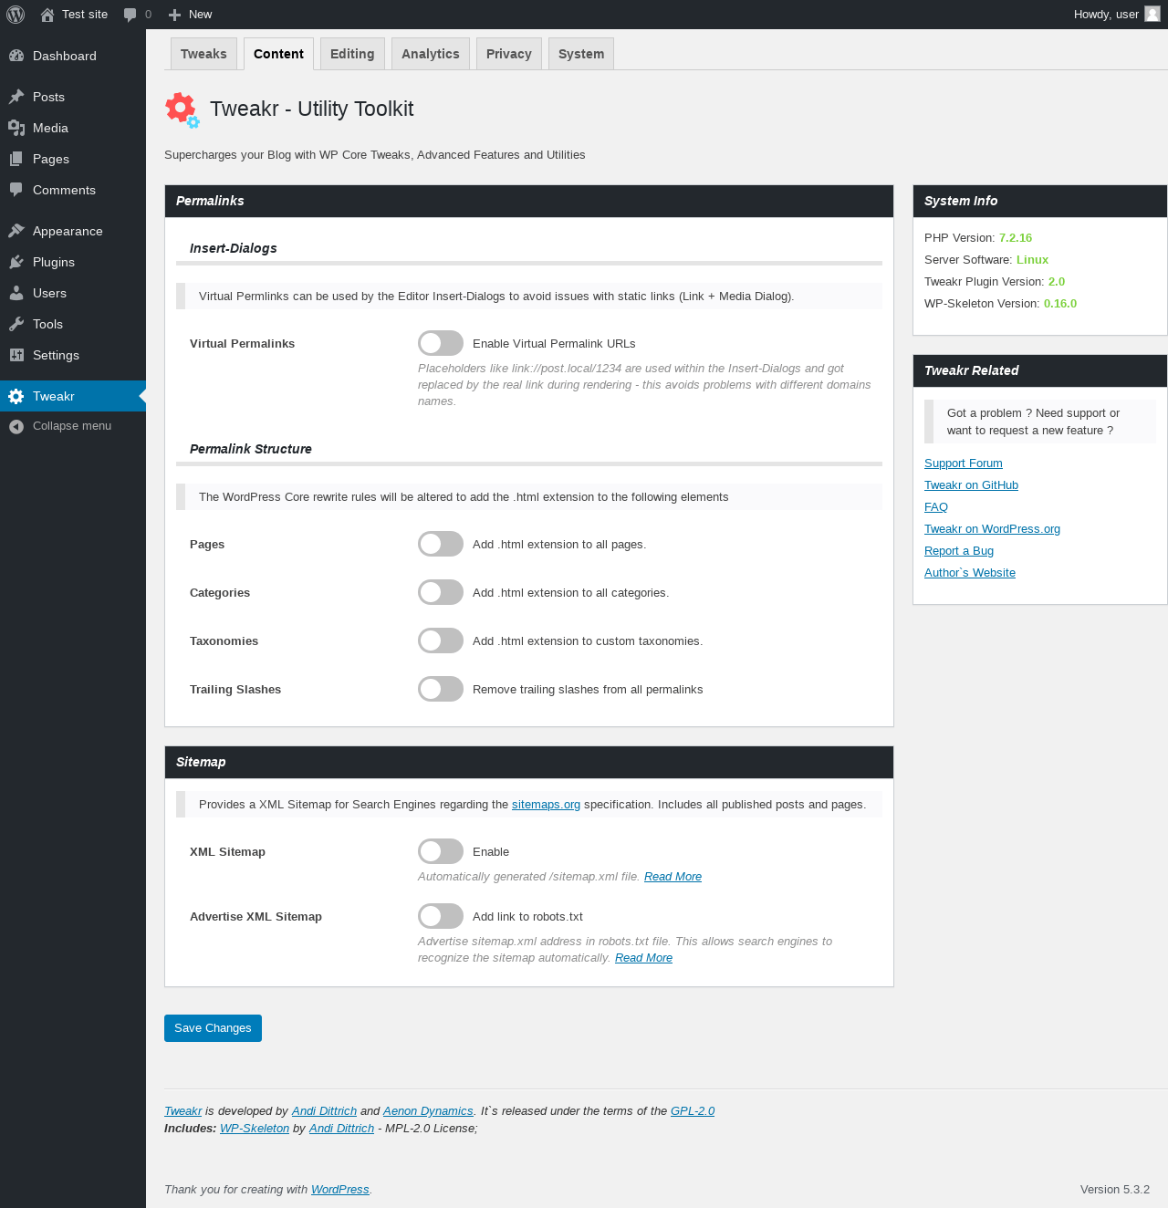Open the GPL-2.0 license link
Image resolution: width=1168 pixels, height=1208 pixels.
[x=693, y=1111]
